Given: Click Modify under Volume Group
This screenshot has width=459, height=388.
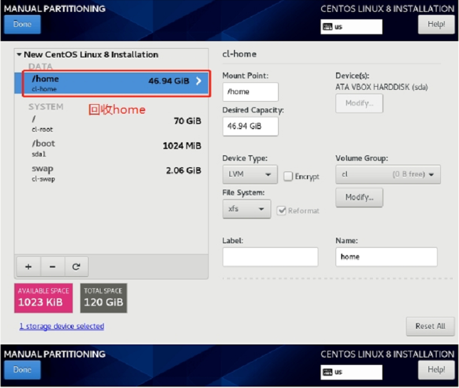Looking at the screenshot, I should click(x=359, y=197).
